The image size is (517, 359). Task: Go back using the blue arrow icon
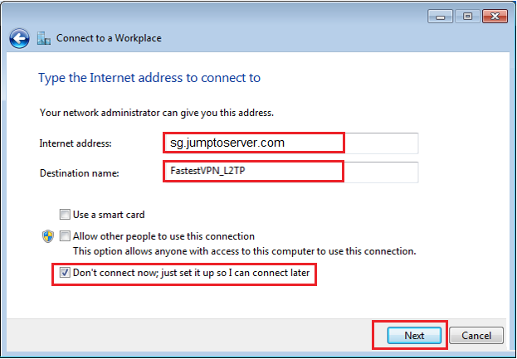(x=19, y=38)
